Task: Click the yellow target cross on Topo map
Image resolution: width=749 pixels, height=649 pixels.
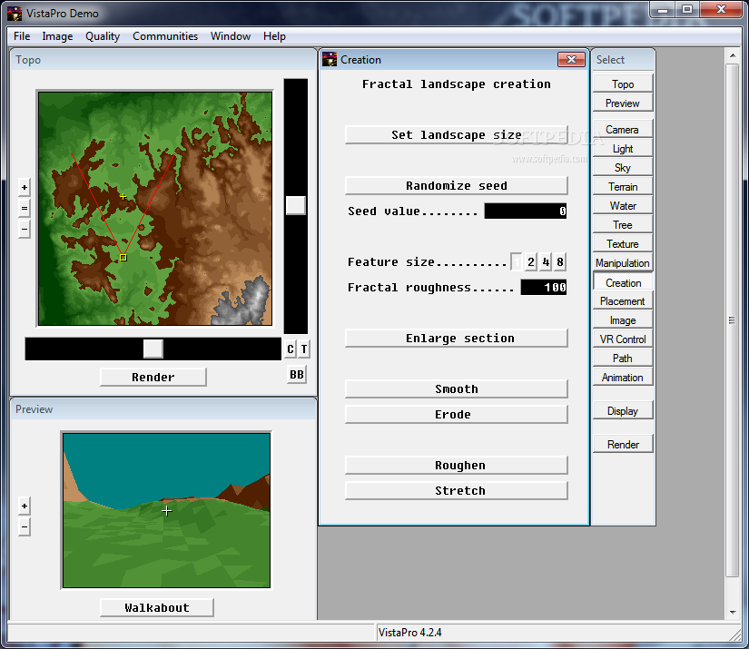Action: [x=123, y=196]
